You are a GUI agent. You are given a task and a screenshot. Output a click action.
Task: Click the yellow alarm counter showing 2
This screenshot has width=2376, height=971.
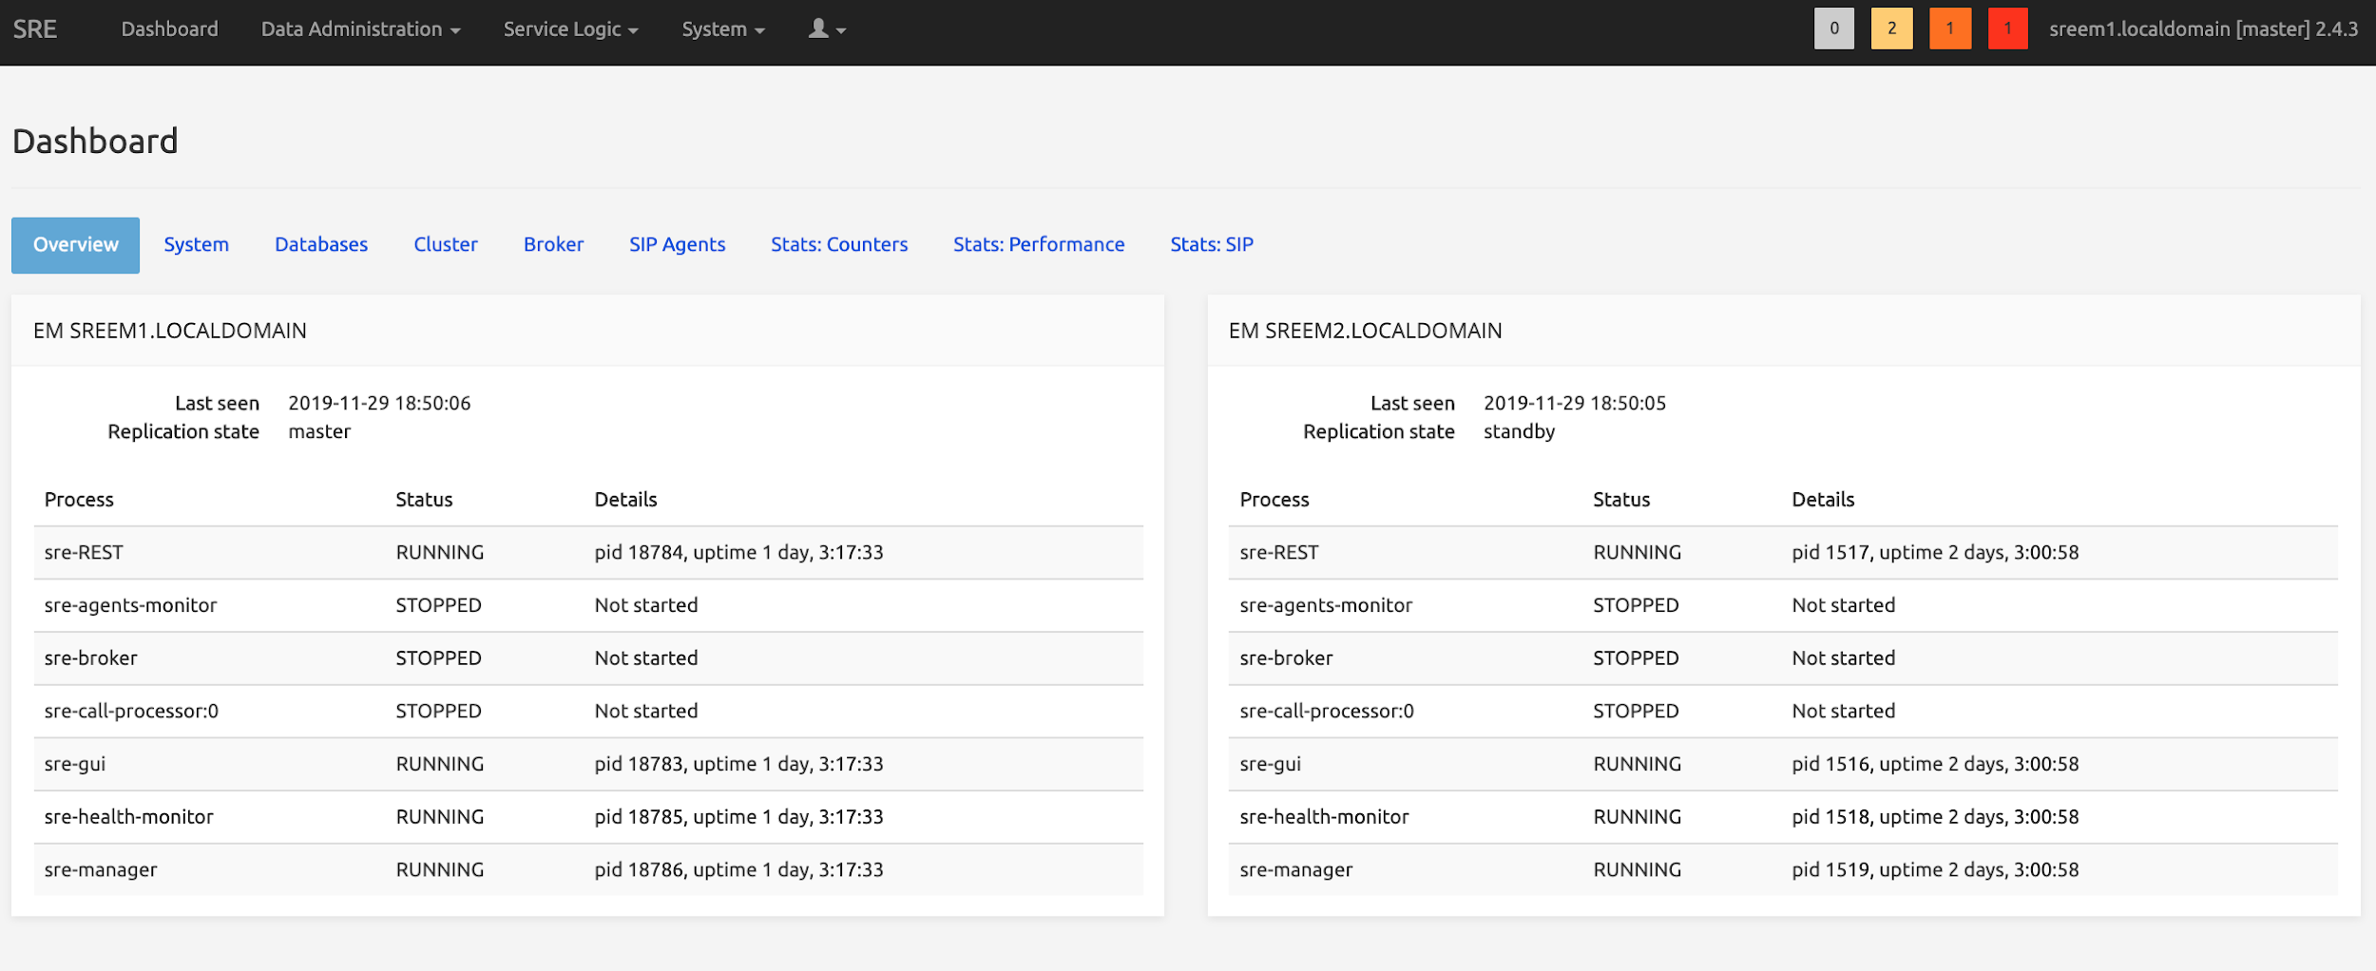[1892, 29]
